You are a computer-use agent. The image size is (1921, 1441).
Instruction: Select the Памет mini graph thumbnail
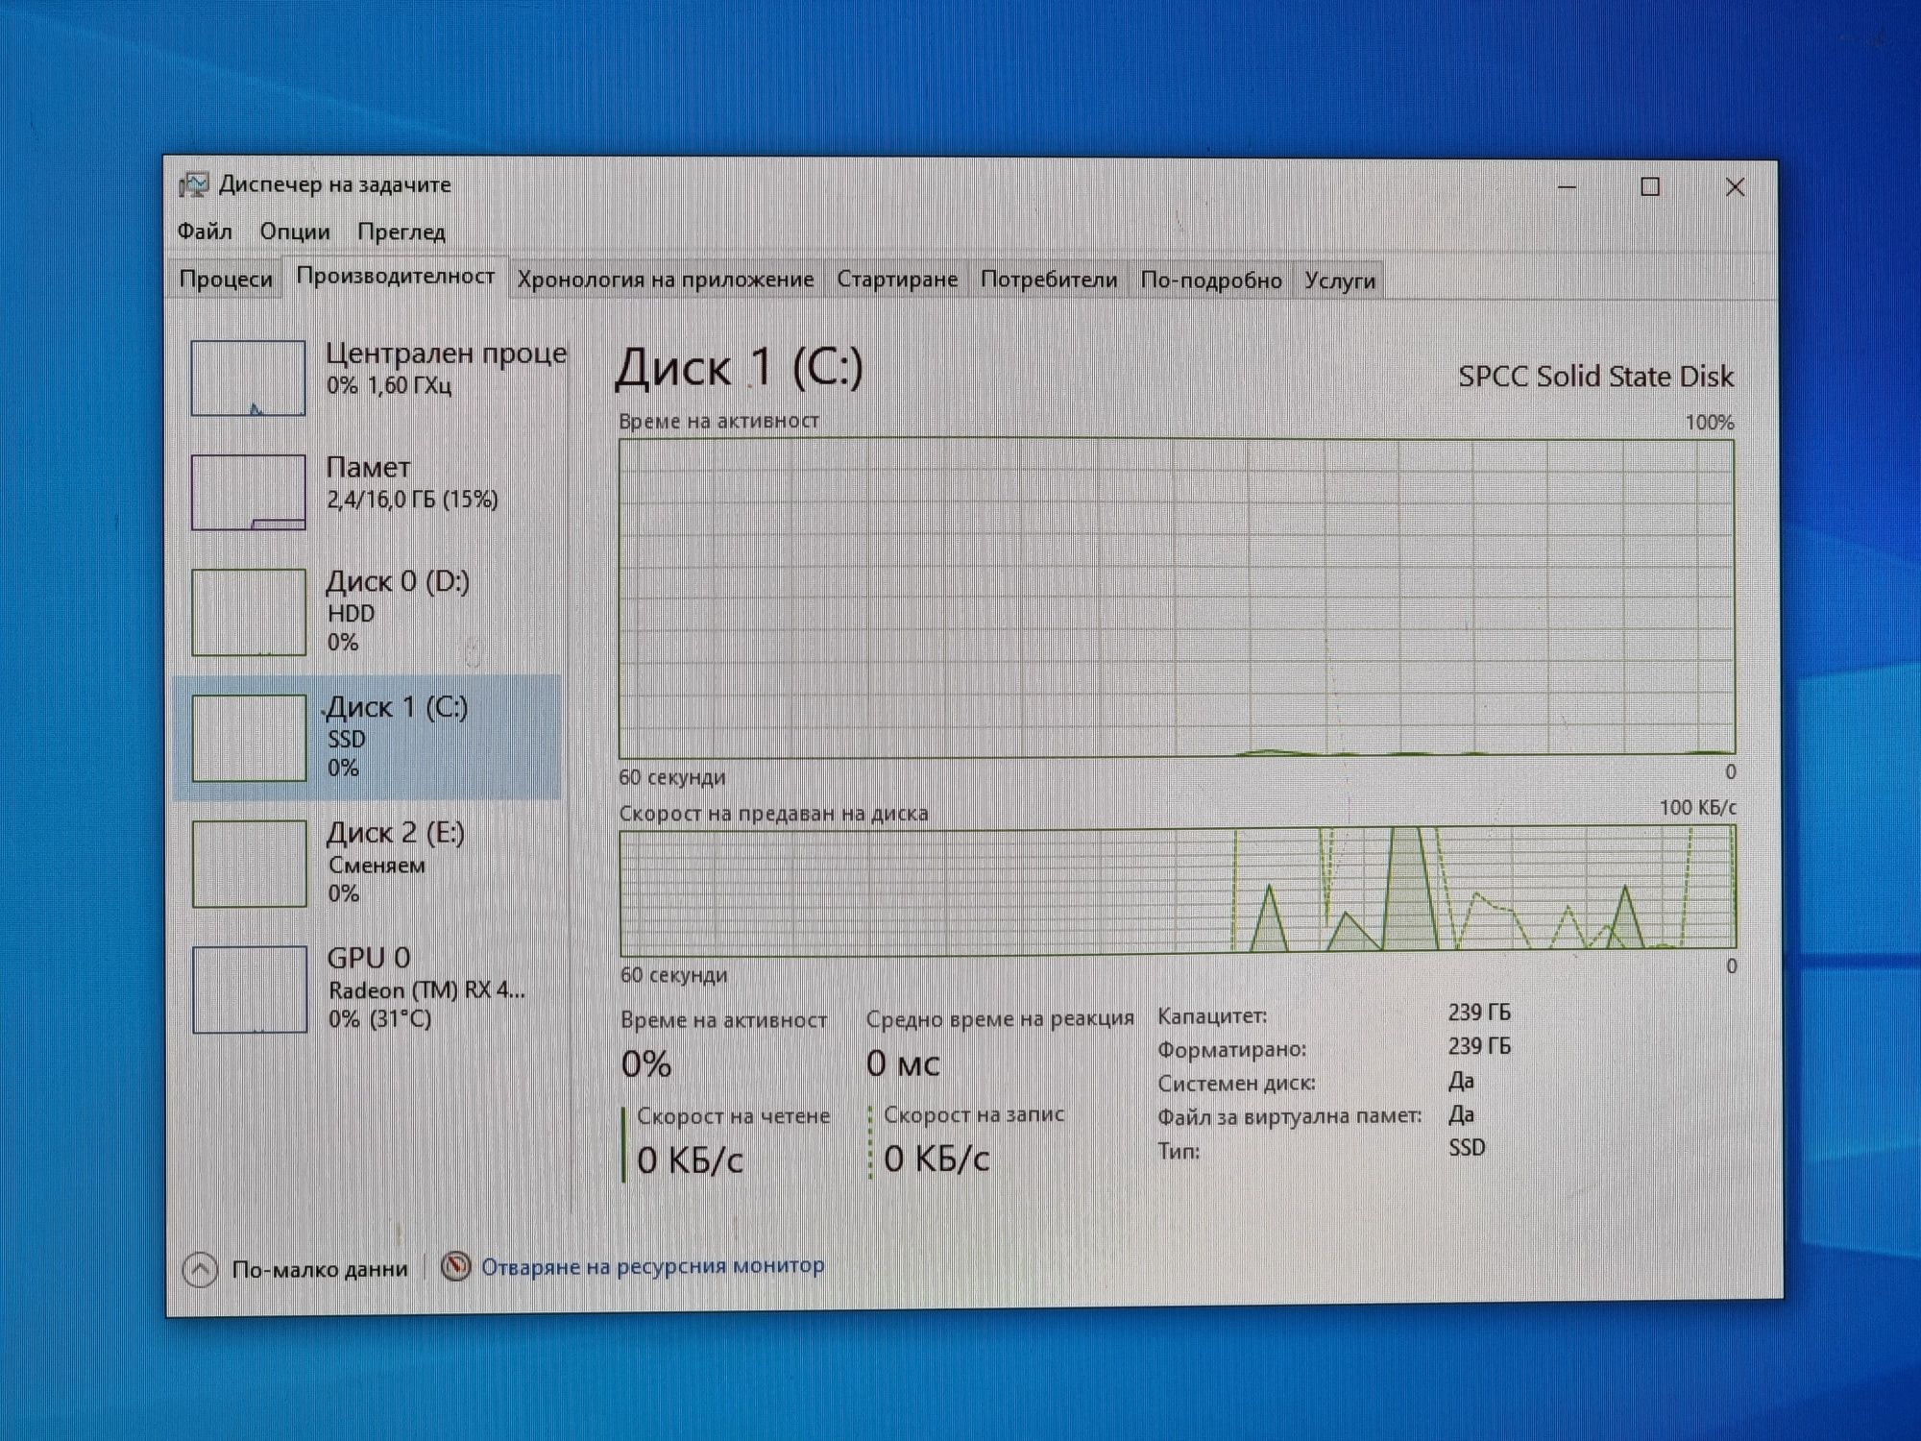[248, 492]
